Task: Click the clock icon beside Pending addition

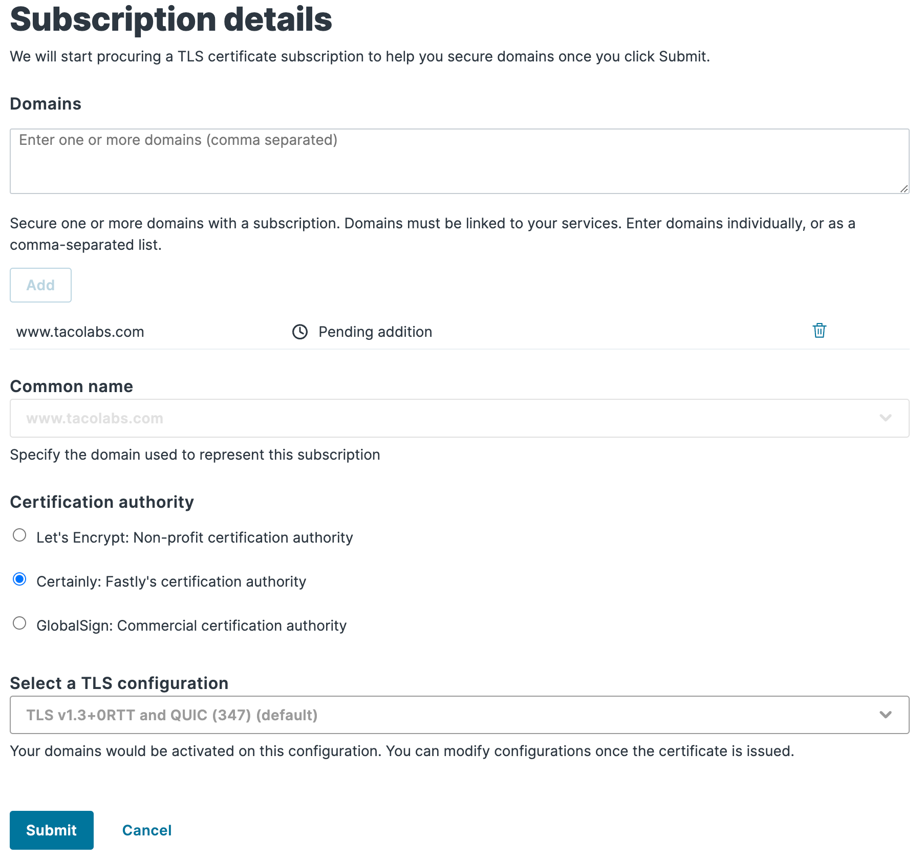Action: (x=299, y=332)
